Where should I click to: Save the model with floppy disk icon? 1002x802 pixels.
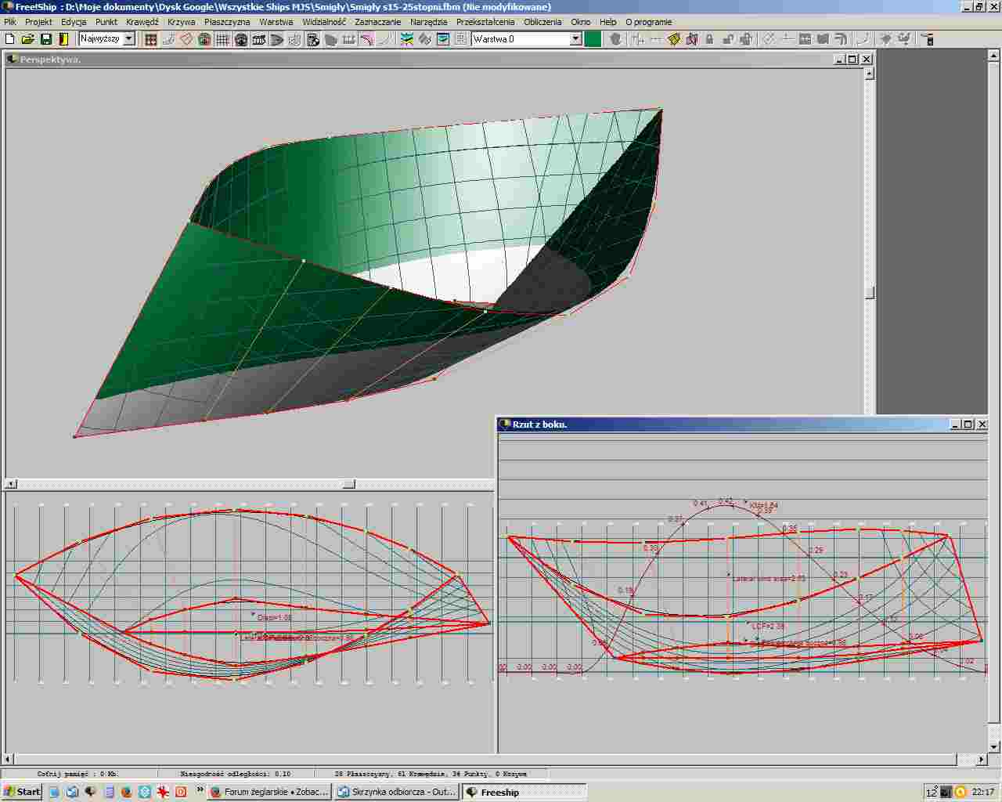pyautogui.click(x=46, y=39)
